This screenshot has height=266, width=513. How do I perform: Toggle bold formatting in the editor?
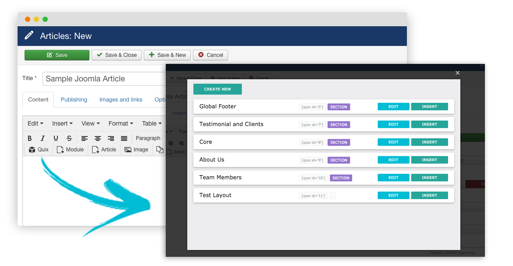click(x=30, y=138)
